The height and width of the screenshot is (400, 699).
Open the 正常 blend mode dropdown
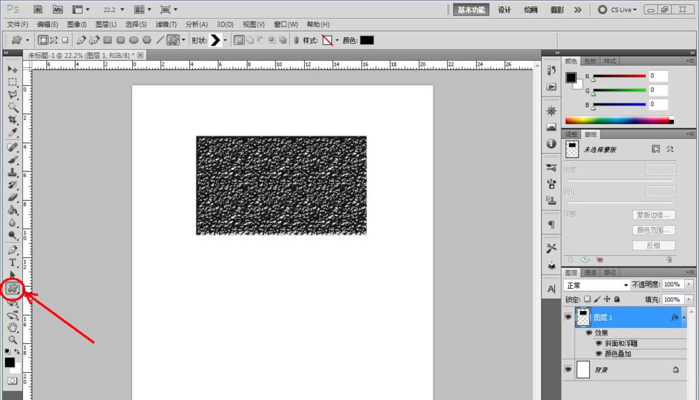pyautogui.click(x=597, y=285)
